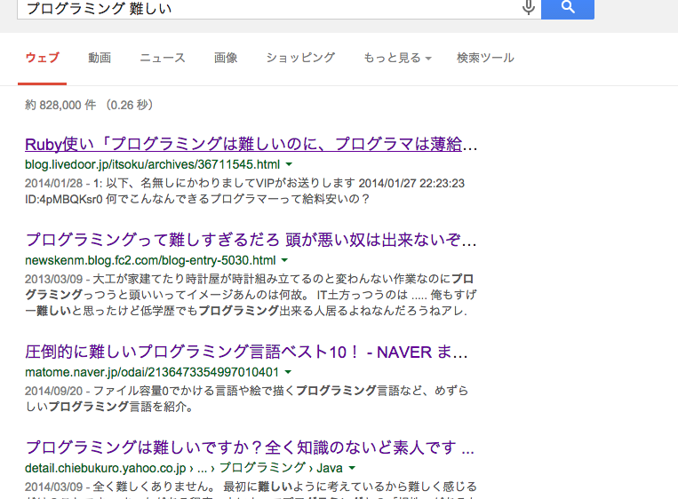Switch to the 動画 tab
Screen dimensions: 678x499
(100, 58)
